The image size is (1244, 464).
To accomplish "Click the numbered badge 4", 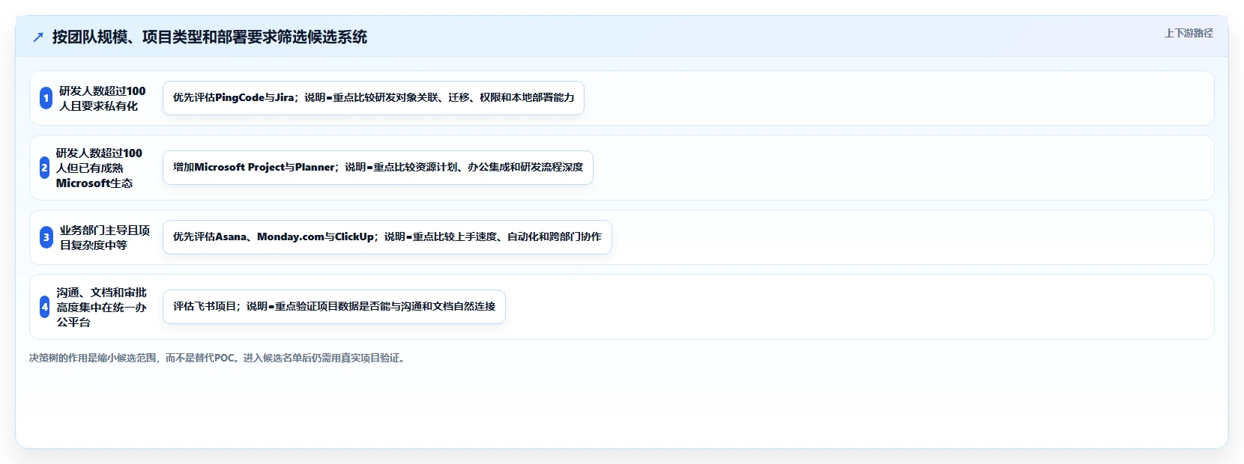I will click(45, 307).
